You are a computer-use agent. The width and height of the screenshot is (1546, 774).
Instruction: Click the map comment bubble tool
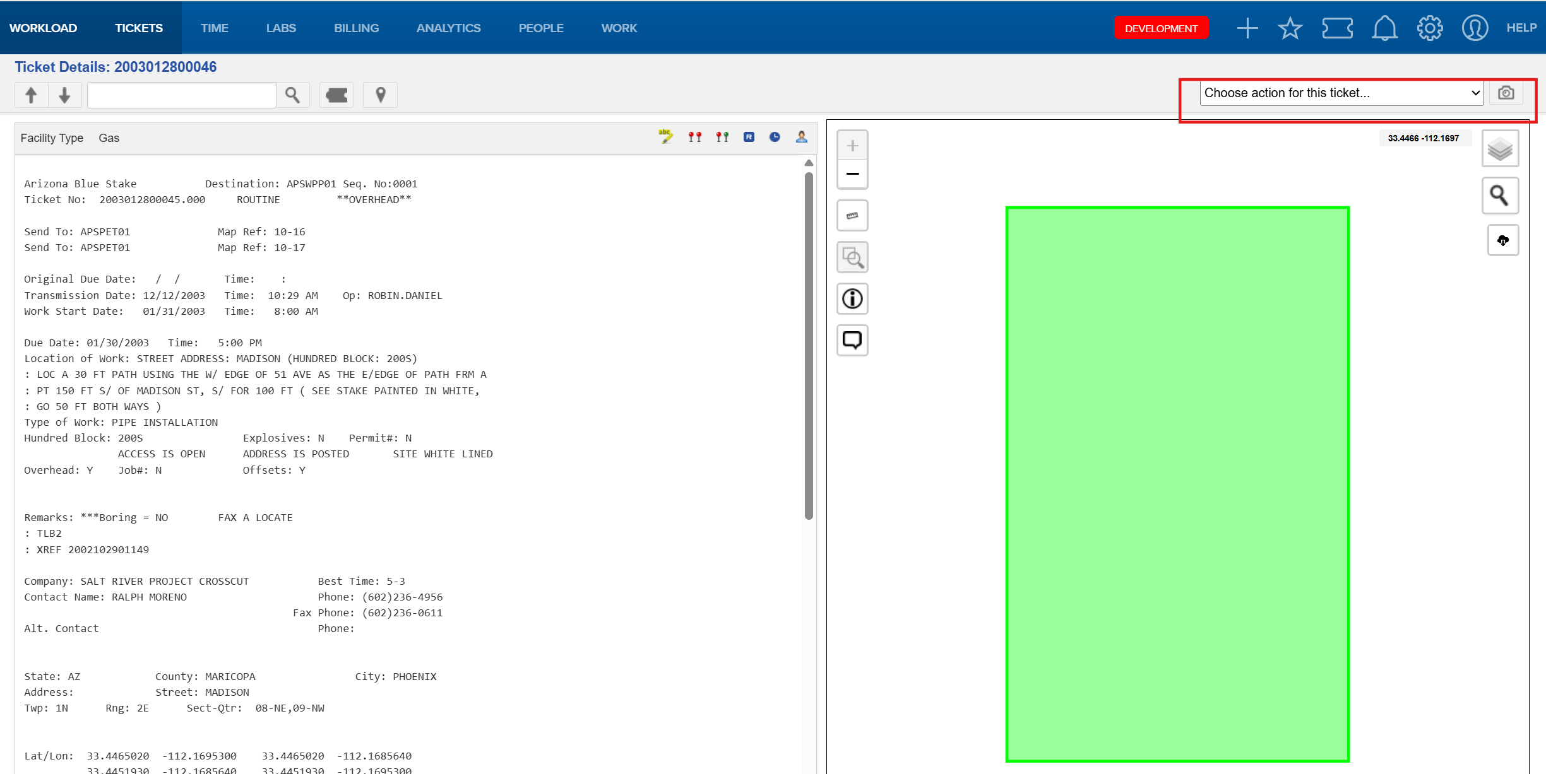pos(852,340)
